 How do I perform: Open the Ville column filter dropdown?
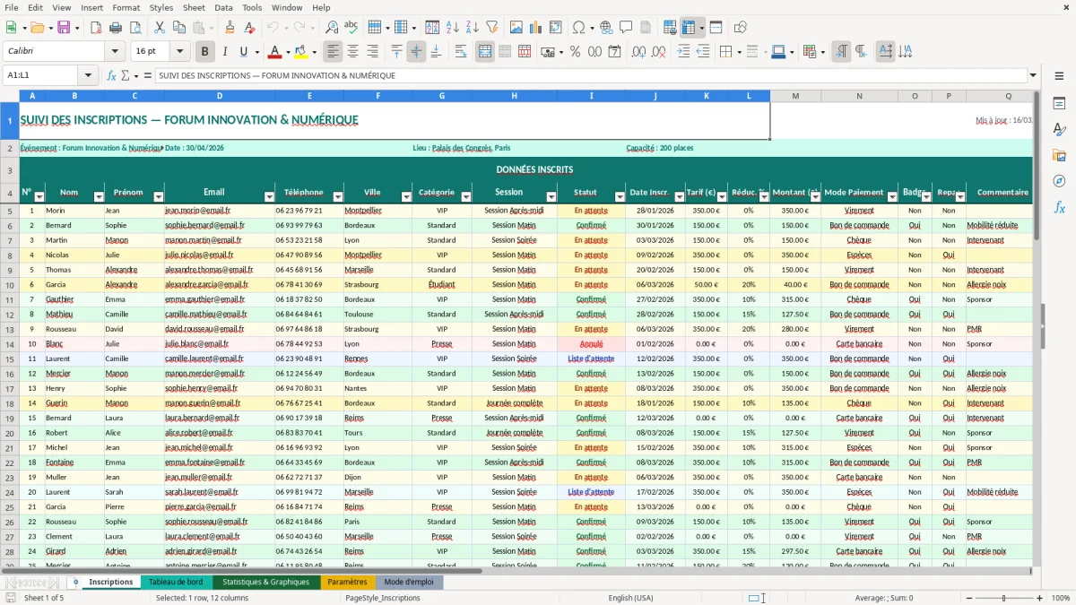click(x=406, y=197)
